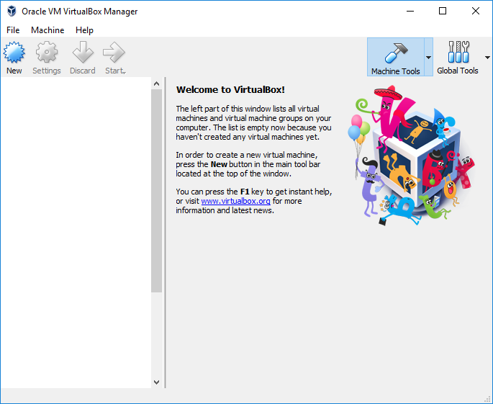Minimize the VirtualBox Manager window
Viewport: 493px width, 404px height.
pos(410,11)
